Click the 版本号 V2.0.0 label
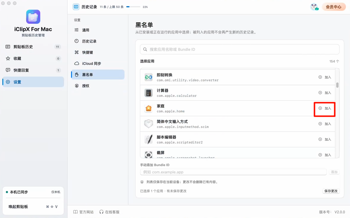Screen dimensions: 350x218 tap(332, 212)
